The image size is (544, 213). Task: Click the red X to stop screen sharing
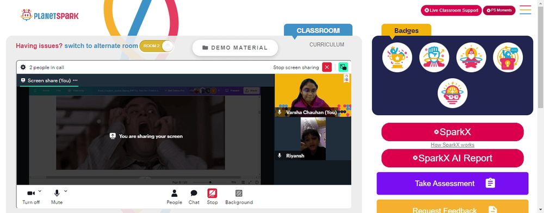click(x=327, y=67)
